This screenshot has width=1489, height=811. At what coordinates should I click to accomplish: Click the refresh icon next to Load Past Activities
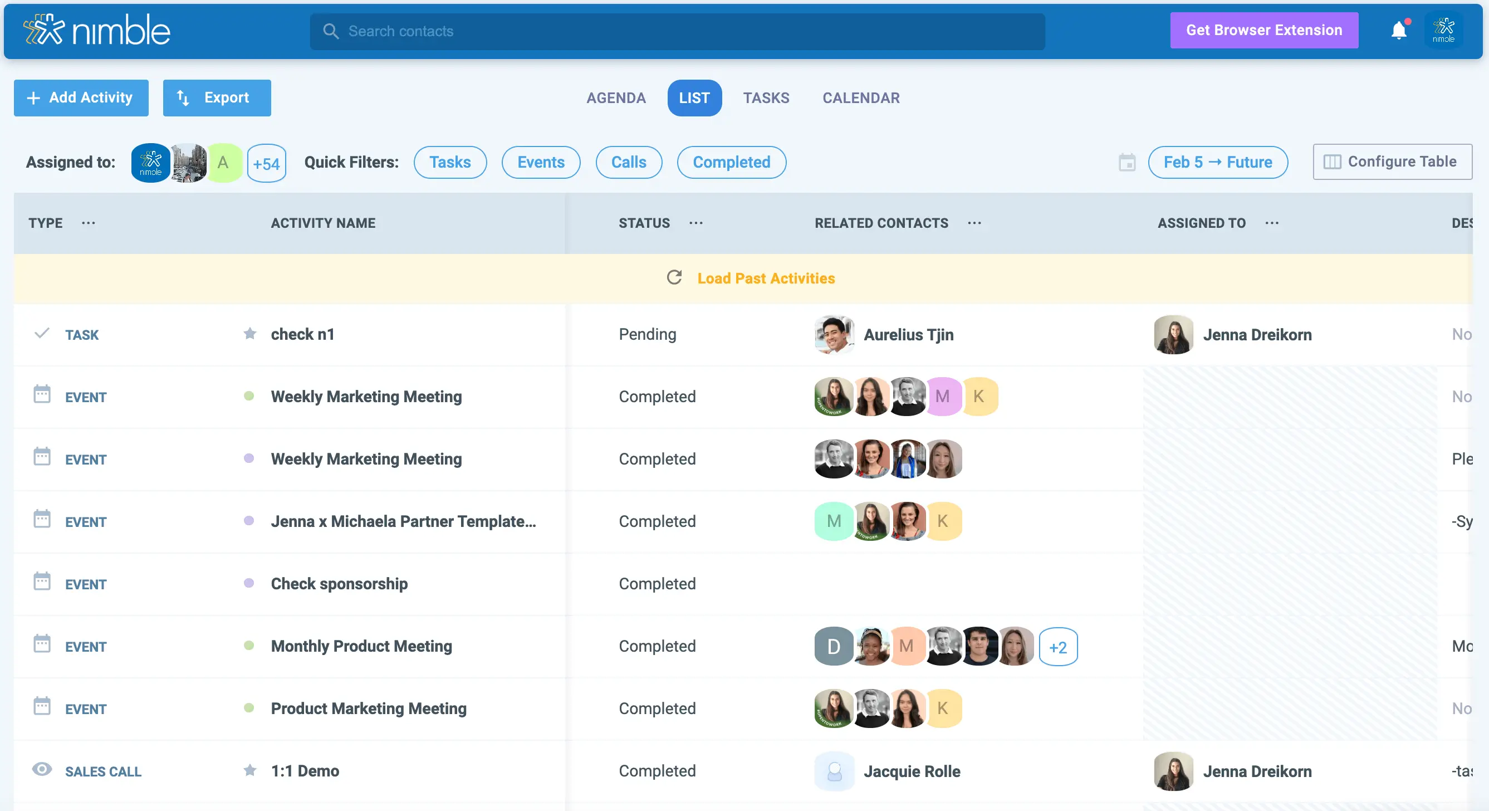pyautogui.click(x=674, y=277)
